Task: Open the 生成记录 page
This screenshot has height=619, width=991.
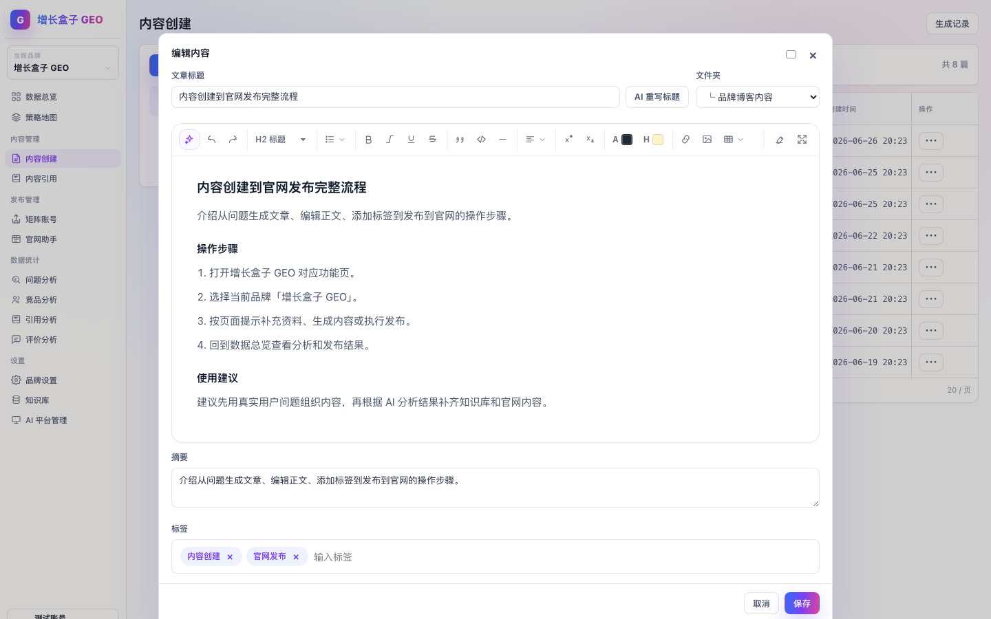Action: (952, 23)
